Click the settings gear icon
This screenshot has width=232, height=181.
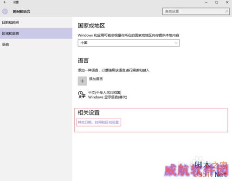[5, 11]
